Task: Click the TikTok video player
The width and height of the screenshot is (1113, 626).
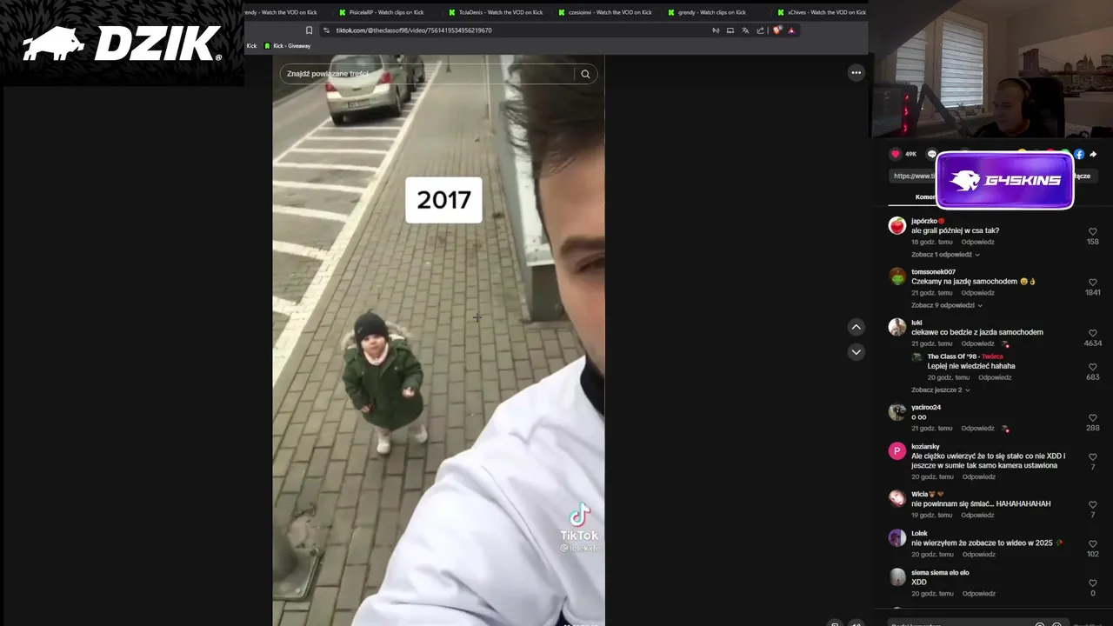Action: [438, 341]
